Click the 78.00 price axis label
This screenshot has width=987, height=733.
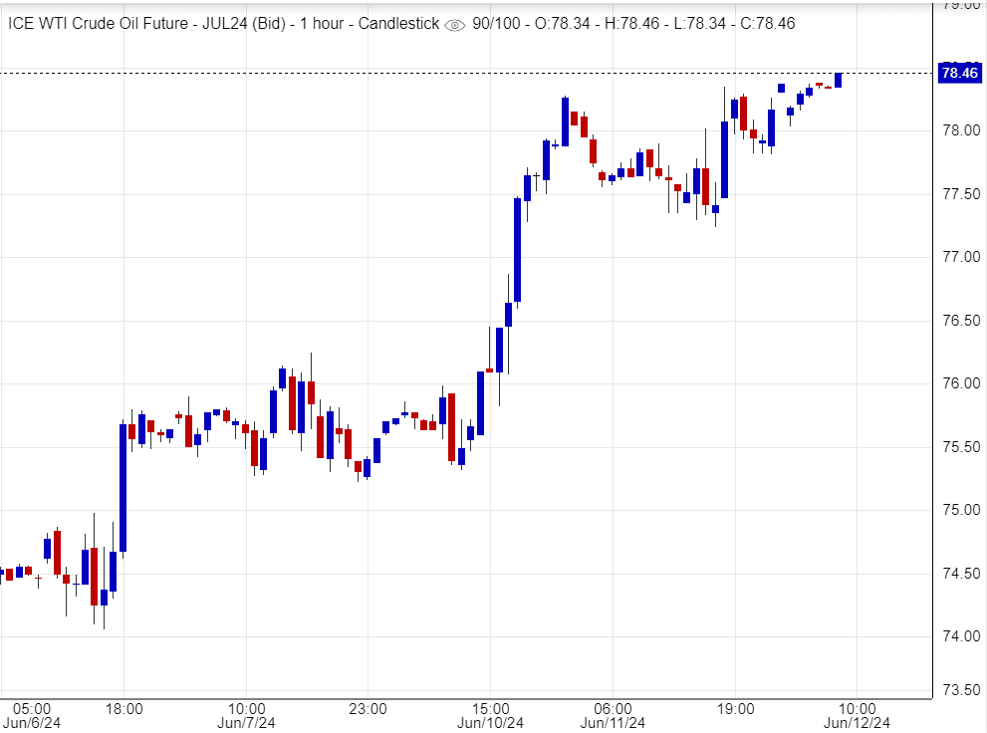click(x=961, y=130)
